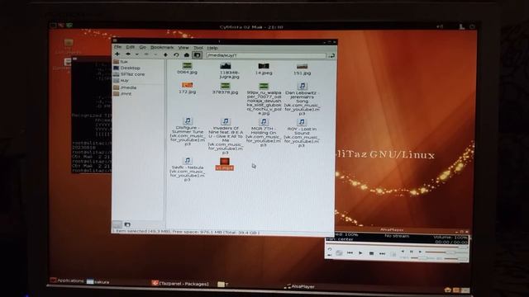Open the View menu

tap(183, 48)
